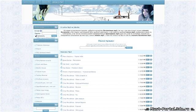The width and height of the screenshot is (196, 112).
Task: Click the download icon on the 7.91 Mb row
Action: [x=151, y=67]
